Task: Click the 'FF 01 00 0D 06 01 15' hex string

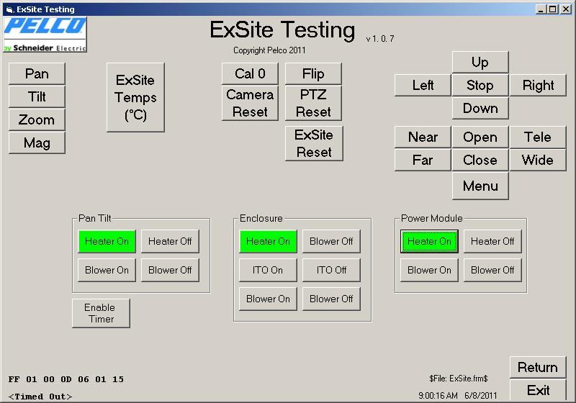Action: (x=66, y=379)
